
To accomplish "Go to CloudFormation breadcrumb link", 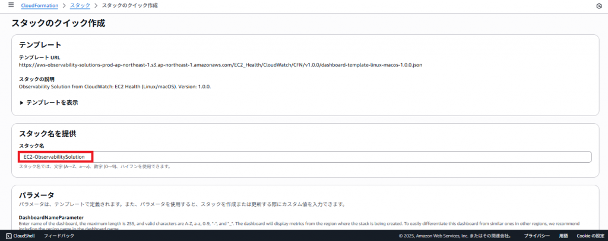I will (x=40, y=5).
